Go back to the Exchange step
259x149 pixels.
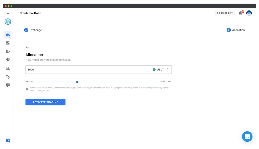[x=33, y=30]
